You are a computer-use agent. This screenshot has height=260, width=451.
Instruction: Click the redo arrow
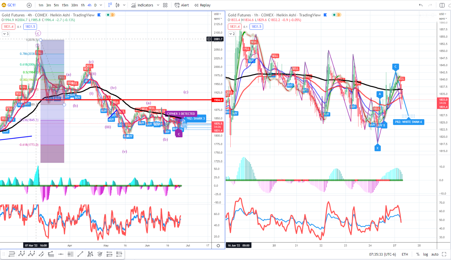[430, 5]
